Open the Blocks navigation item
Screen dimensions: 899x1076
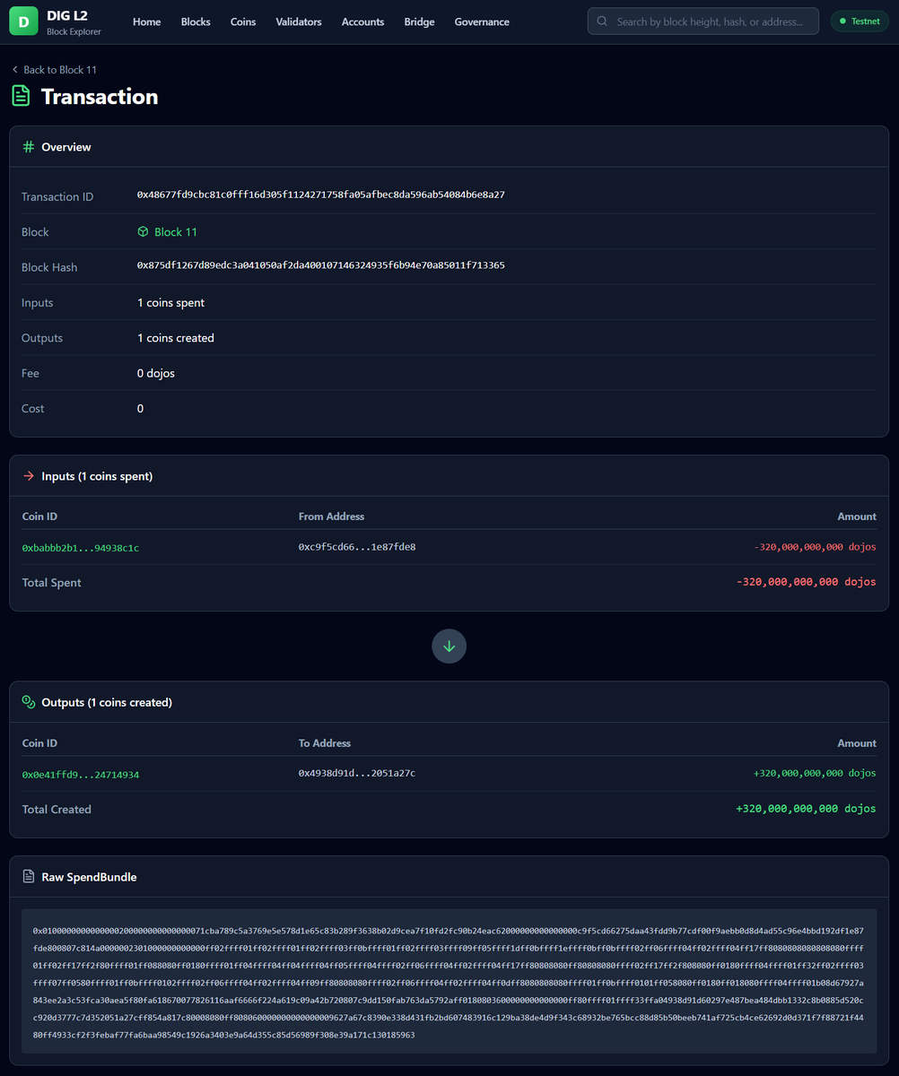point(196,22)
